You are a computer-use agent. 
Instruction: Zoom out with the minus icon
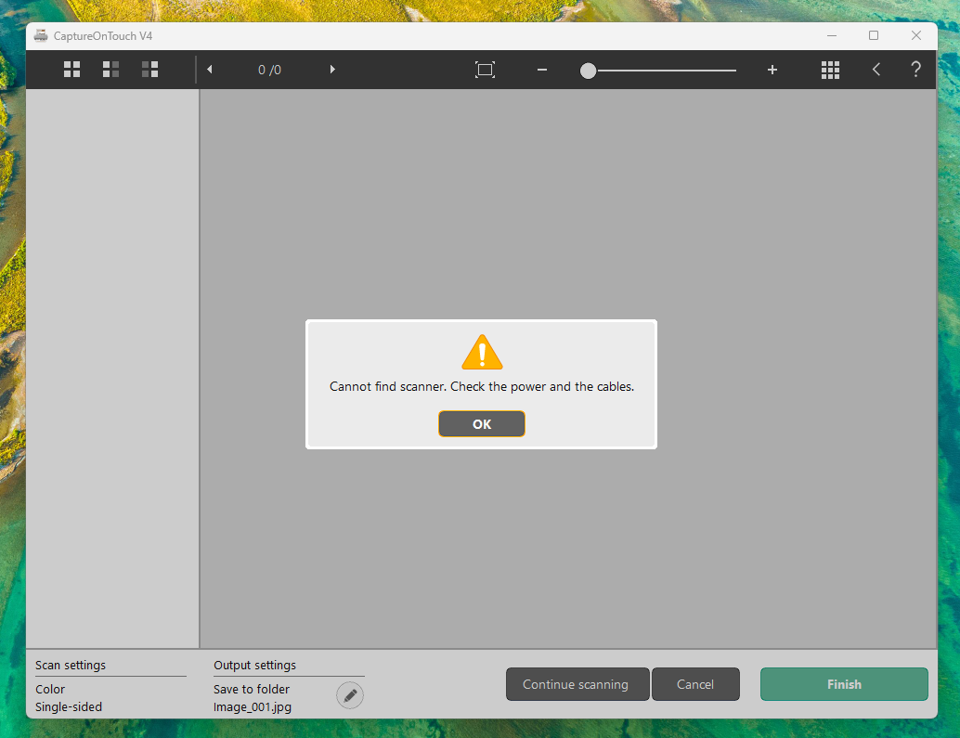(x=542, y=70)
